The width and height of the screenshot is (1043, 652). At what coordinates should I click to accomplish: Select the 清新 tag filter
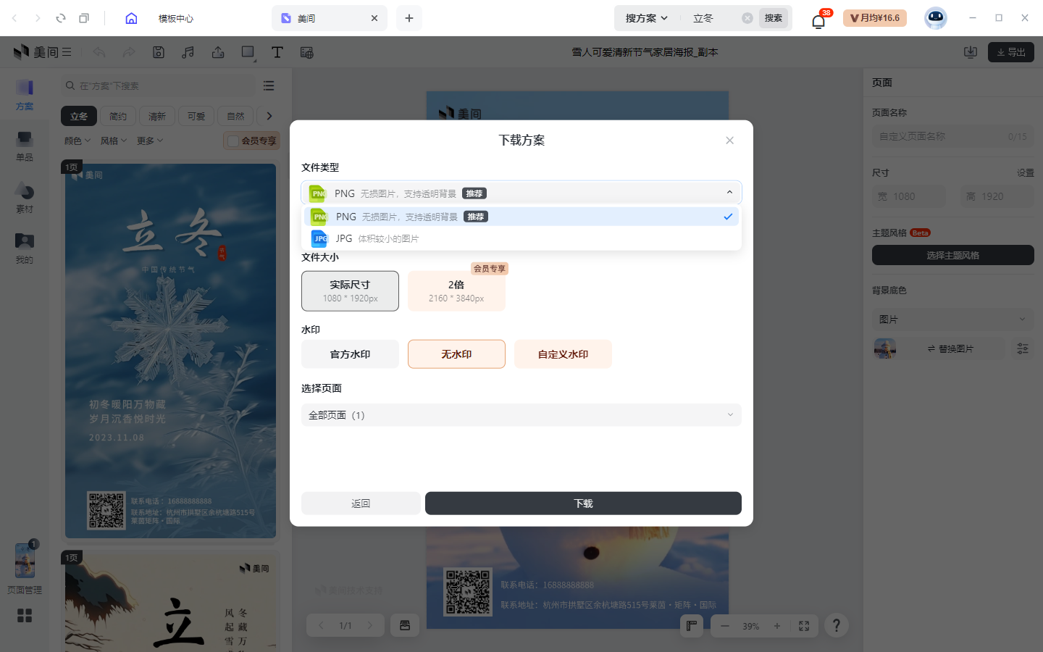tap(157, 116)
